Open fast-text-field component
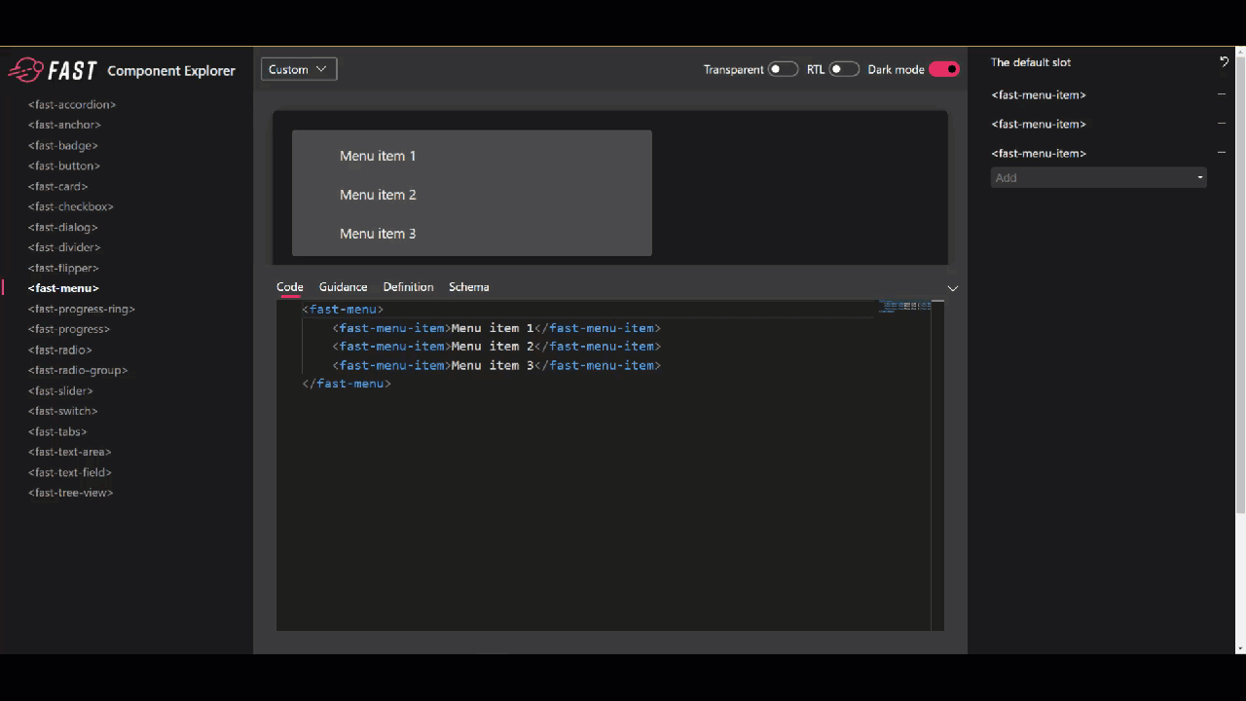 pos(70,472)
